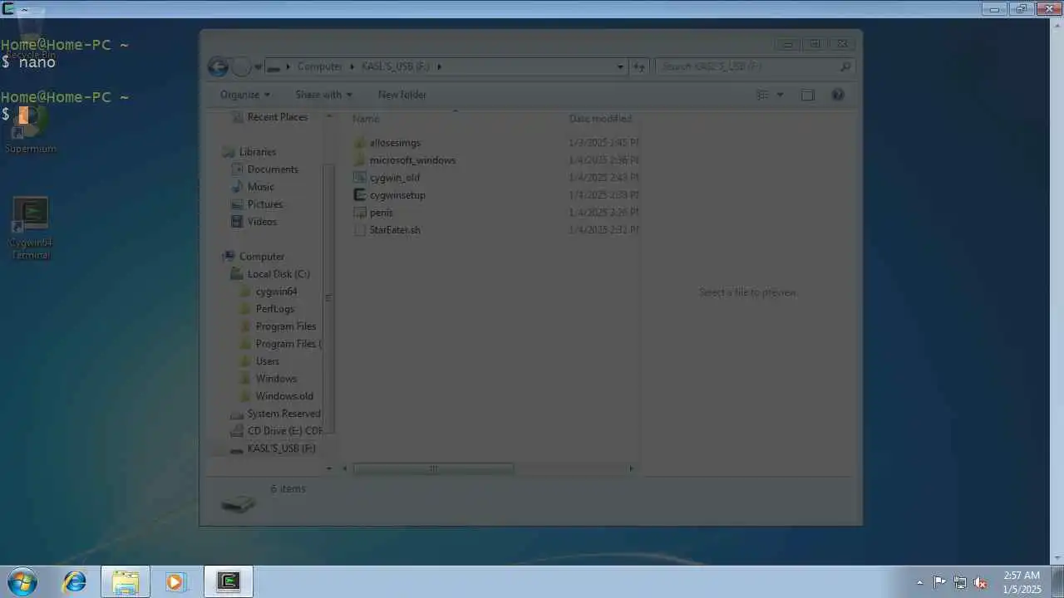Click the horizontal scrollbar in file list
This screenshot has width=1064, height=598.
click(433, 469)
